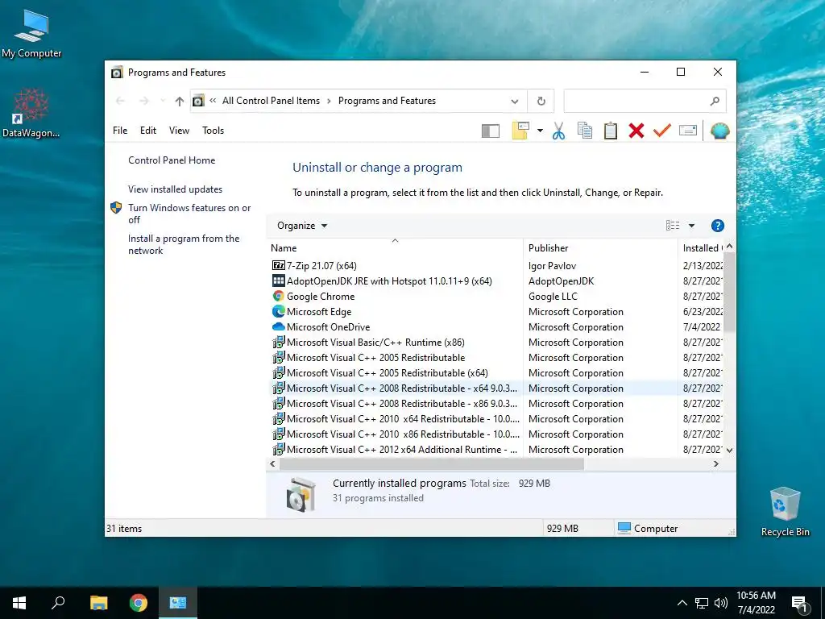Screen dimensions: 825x619
Task: Open File Explorer from the taskbar
Action: [x=98, y=603]
